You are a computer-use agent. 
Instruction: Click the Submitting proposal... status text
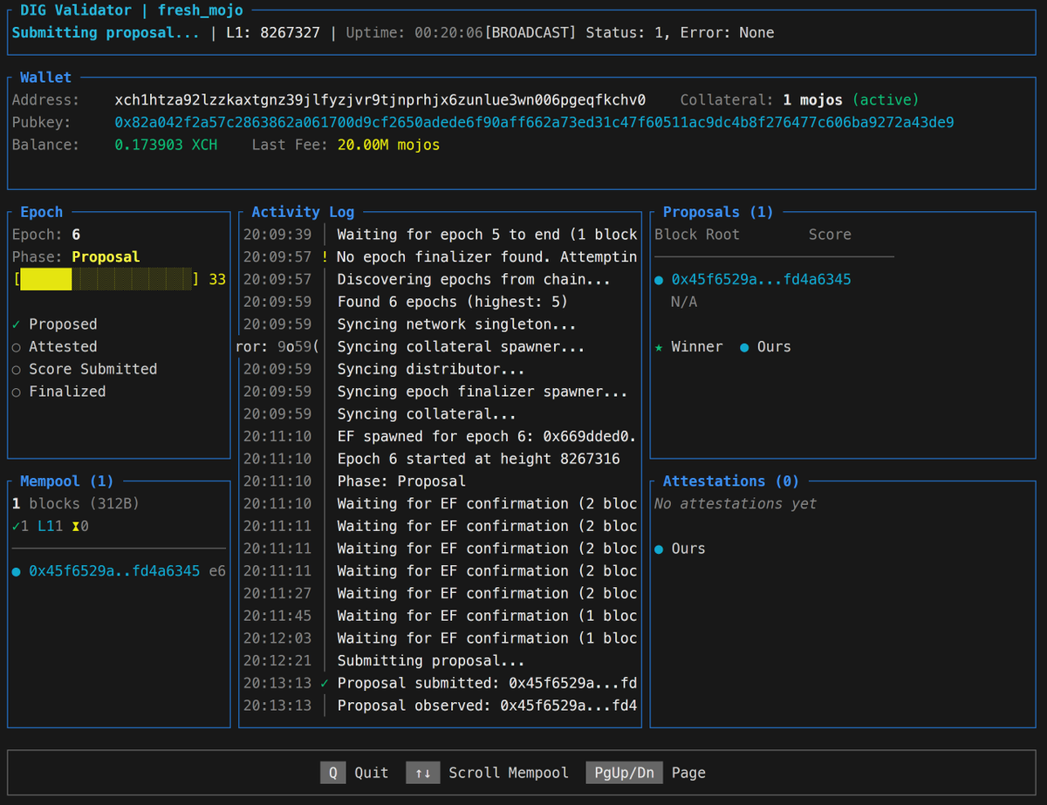pyautogui.click(x=106, y=32)
